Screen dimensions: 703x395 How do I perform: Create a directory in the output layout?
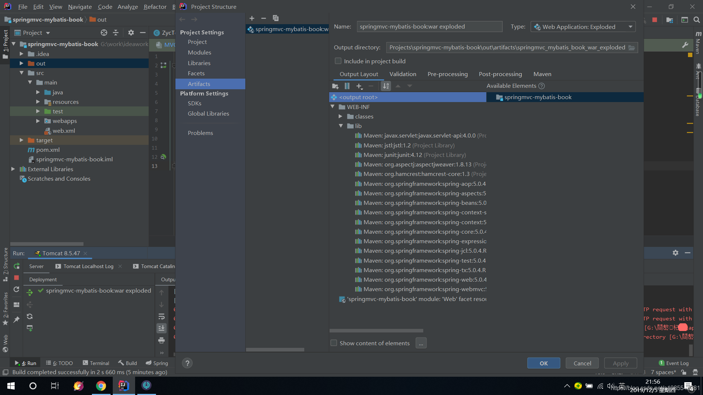[335, 86]
